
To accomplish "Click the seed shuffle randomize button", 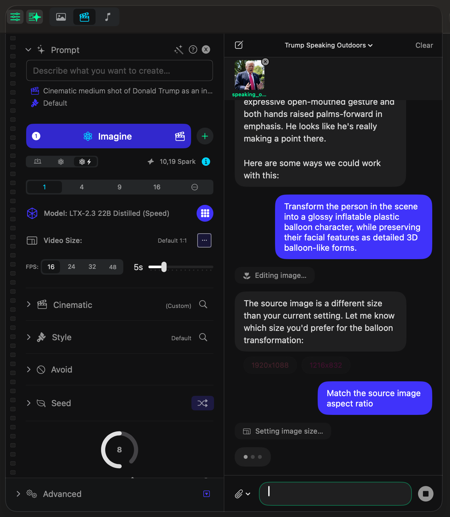I will click(x=202, y=403).
